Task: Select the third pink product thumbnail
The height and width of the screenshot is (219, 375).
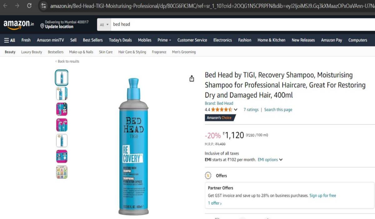Action: point(62,109)
